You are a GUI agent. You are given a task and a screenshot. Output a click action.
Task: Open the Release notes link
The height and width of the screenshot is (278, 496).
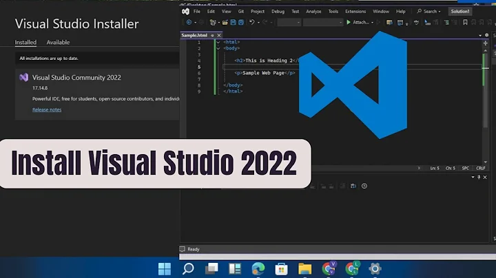47,109
